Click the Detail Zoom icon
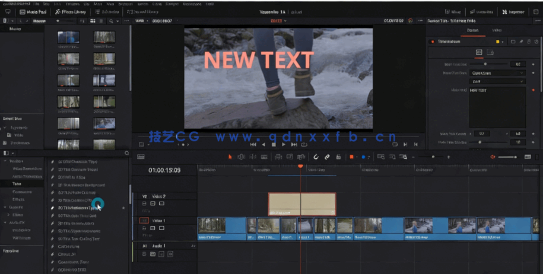The height and width of the screenshot is (274, 543). click(392, 157)
